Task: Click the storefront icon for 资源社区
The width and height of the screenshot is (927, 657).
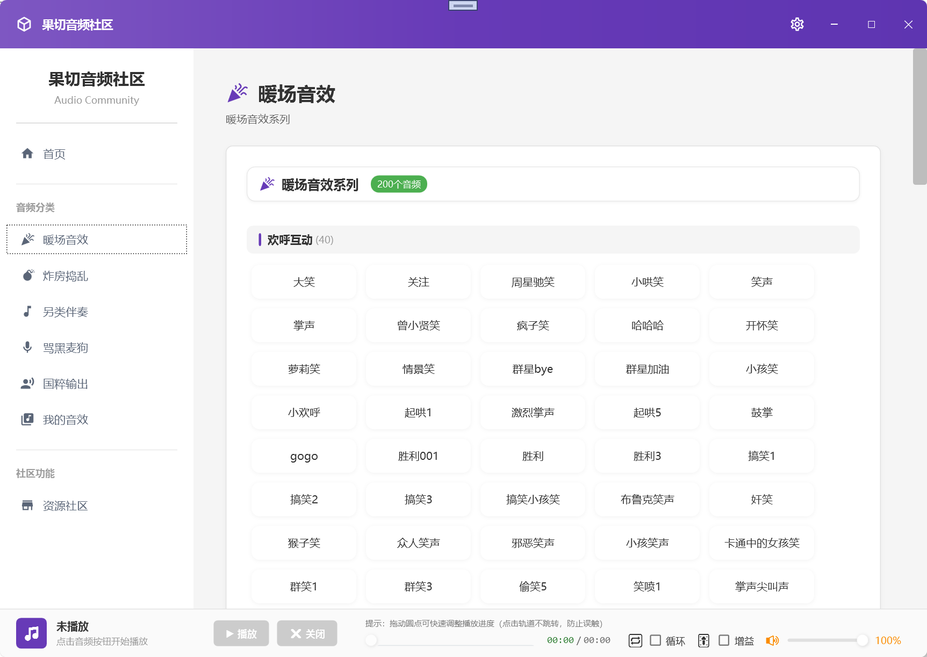Action: 27,506
